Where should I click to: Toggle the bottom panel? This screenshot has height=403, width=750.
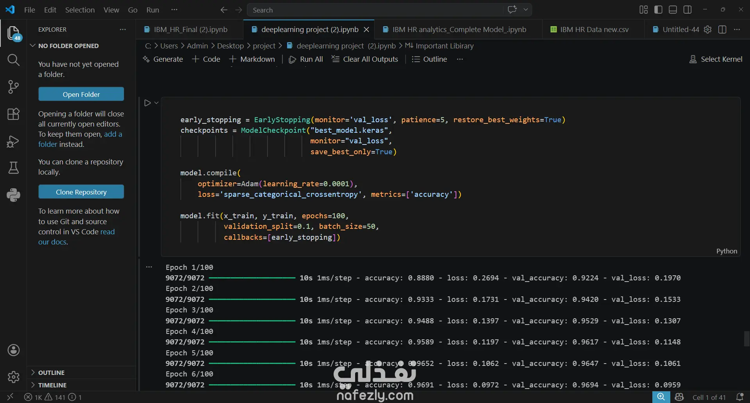673,10
